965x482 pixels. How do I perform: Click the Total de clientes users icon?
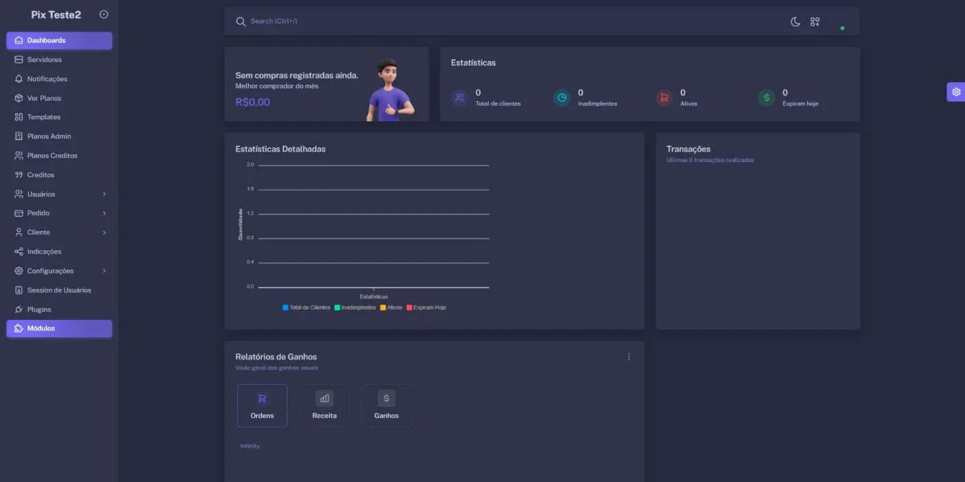460,98
